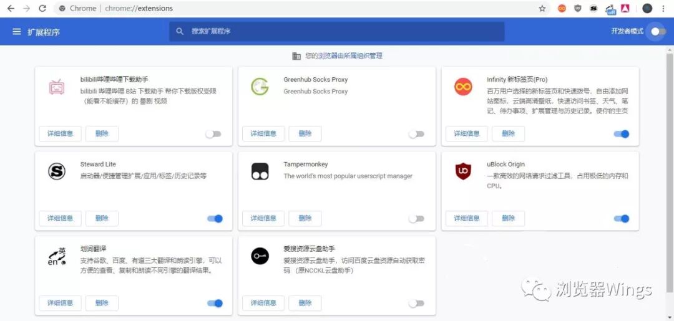Screen dimensions: 674x321
Task: Click the browser forward arrow
Action: tap(27, 8)
